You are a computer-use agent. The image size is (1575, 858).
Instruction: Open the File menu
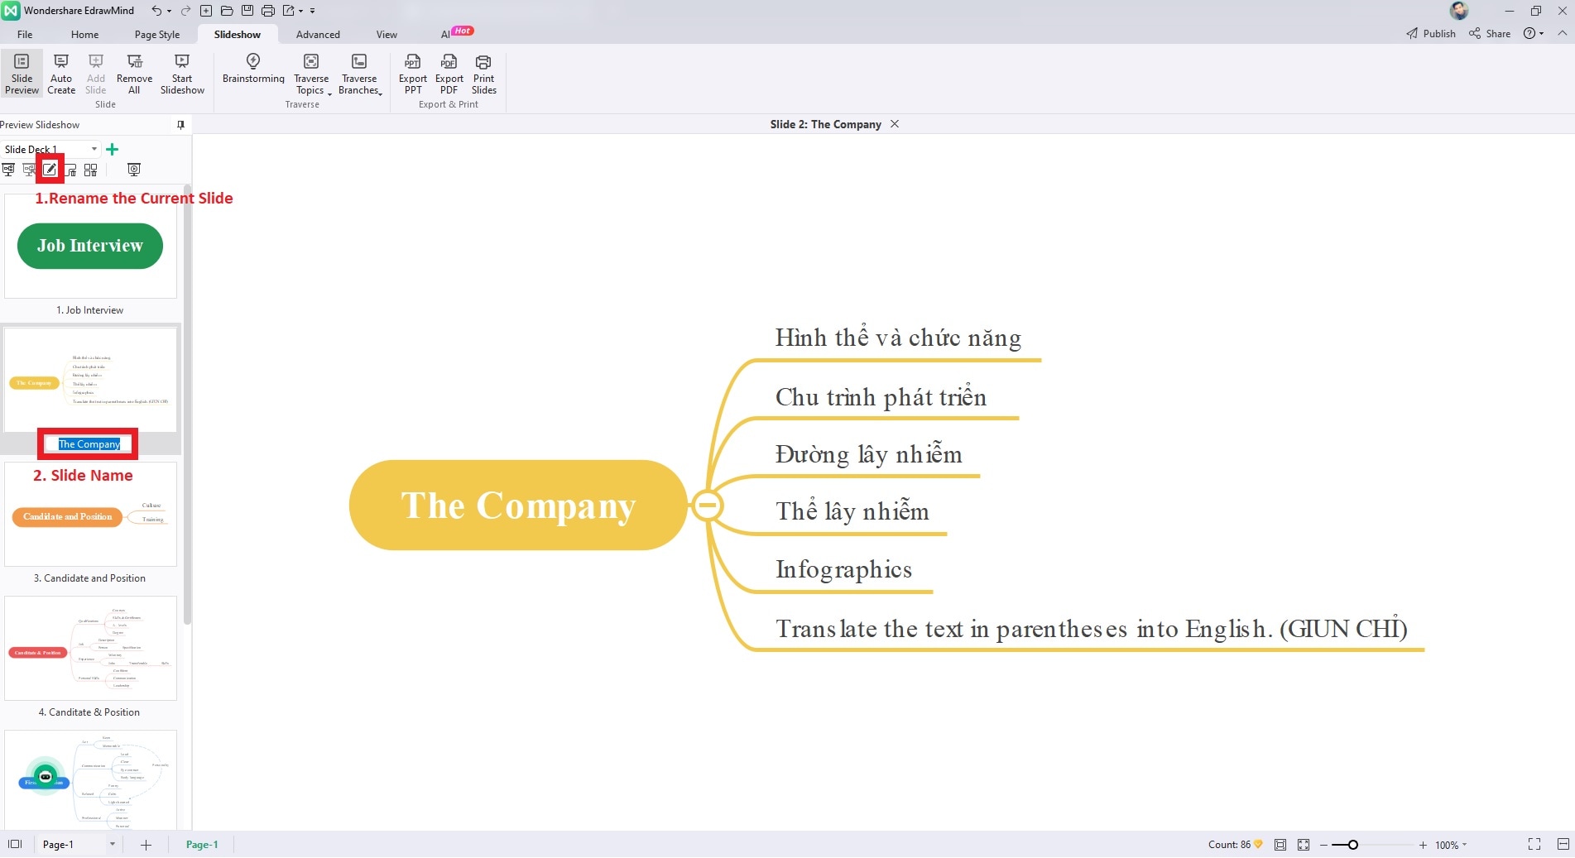pyautogui.click(x=25, y=34)
